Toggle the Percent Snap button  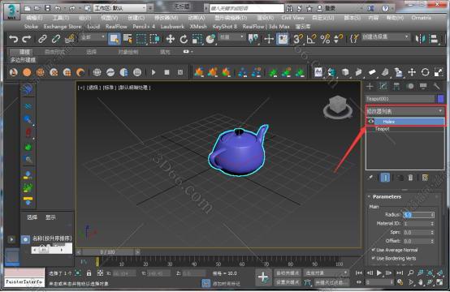pyautogui.click(x=325, y=39)
